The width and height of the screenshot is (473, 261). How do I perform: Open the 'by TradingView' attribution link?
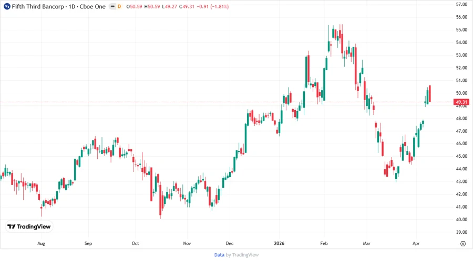[242, 255]
